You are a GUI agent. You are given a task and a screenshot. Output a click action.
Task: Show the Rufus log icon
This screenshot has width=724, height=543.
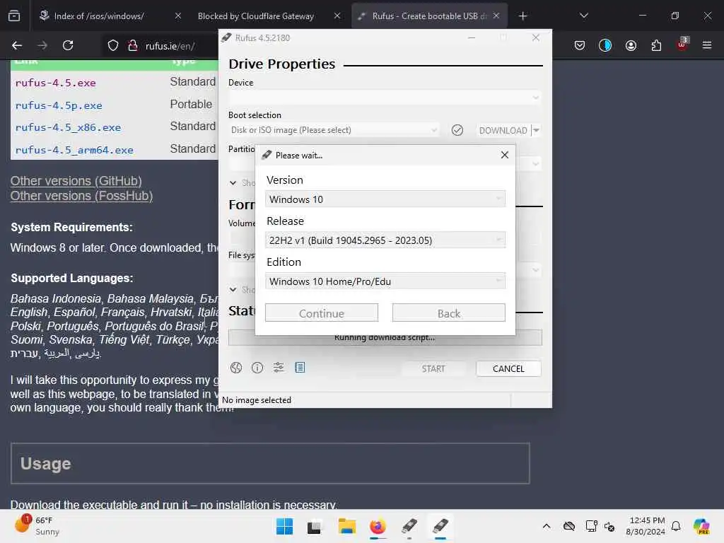(x=300, y=368)
